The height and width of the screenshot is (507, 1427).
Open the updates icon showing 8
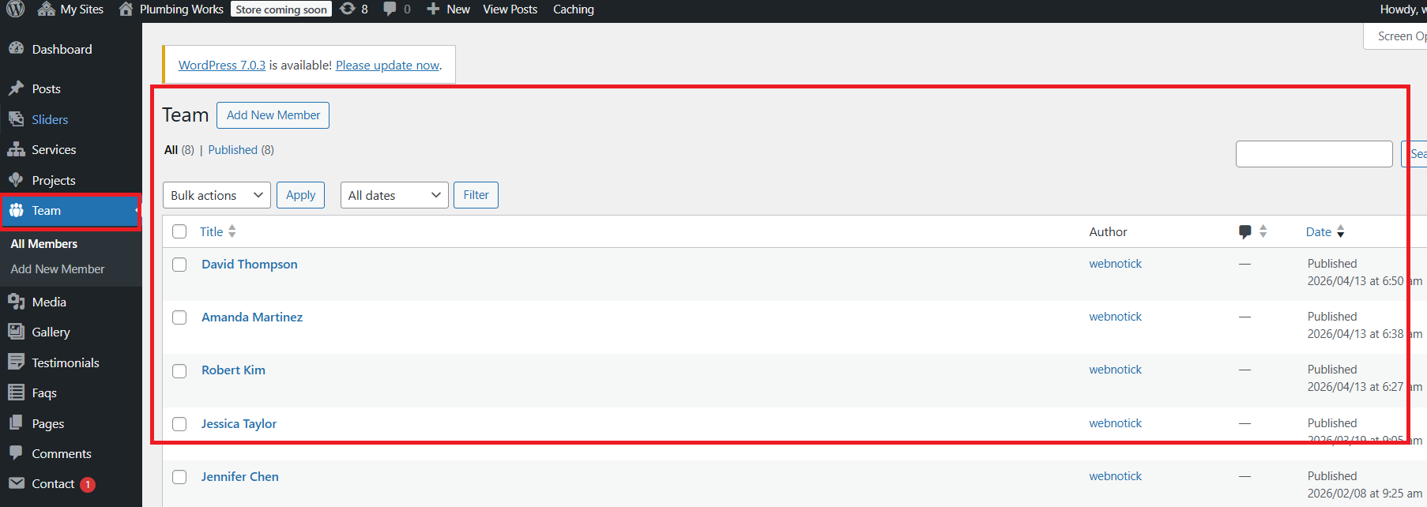[347, 9]
